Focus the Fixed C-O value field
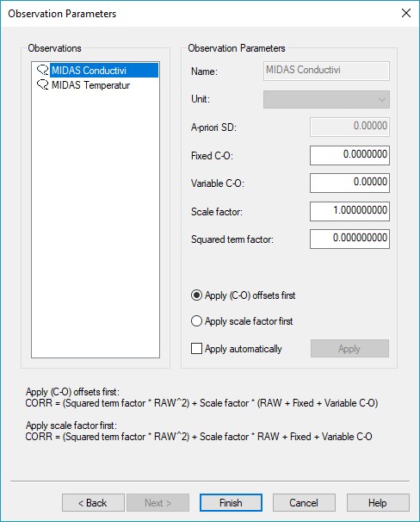420x522 pixels. click(349, 155)
